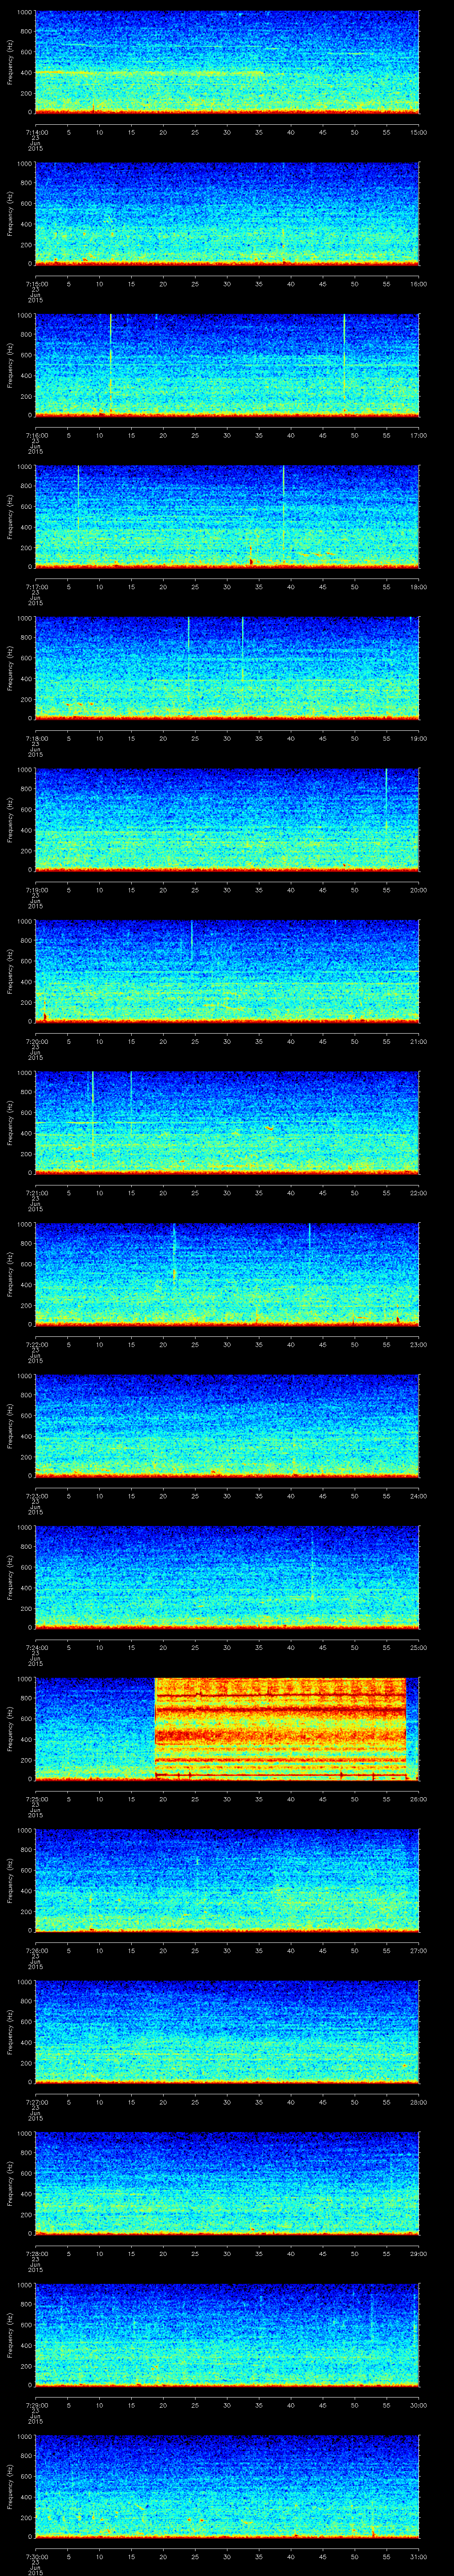
Task: Click the 18:00 end time label
Action: tap(419, 586)
